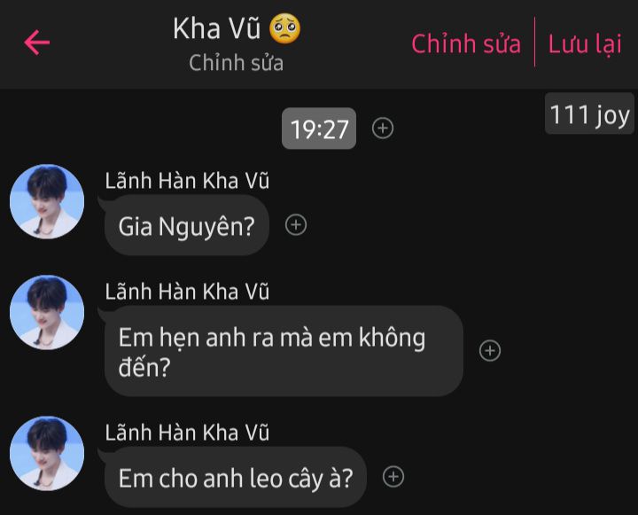Screen dimensions: 638x515
Task: Tap the plus icon next to "Gia Nguyên?"
Action: 296,225
